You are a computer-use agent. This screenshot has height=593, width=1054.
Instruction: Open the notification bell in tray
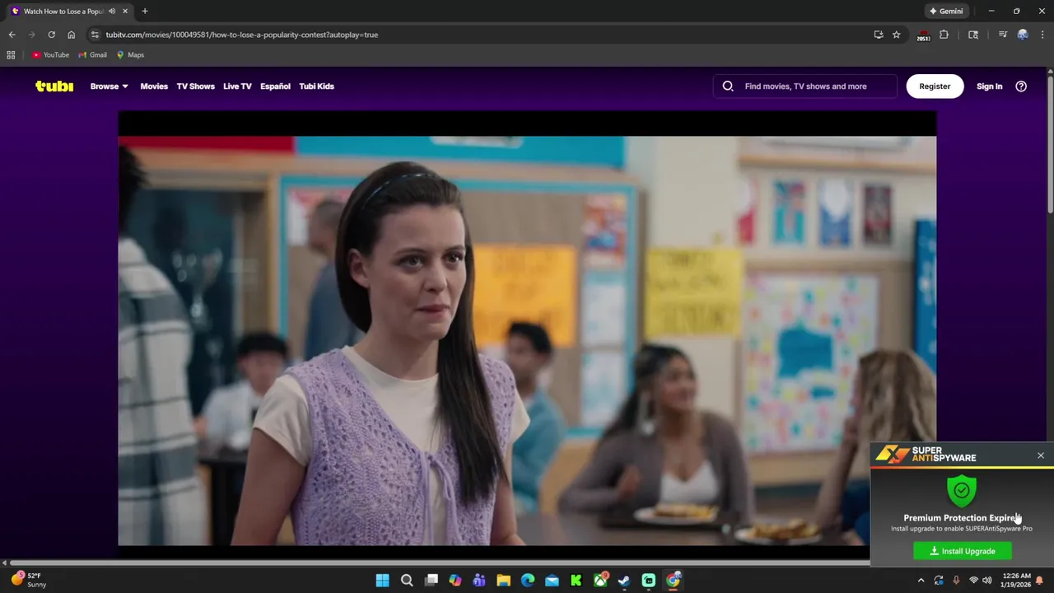tap(1039, 581)
